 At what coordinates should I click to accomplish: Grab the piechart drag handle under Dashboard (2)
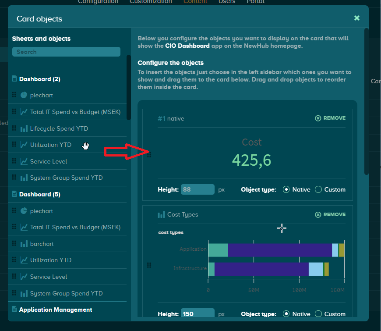coord(14,95)
